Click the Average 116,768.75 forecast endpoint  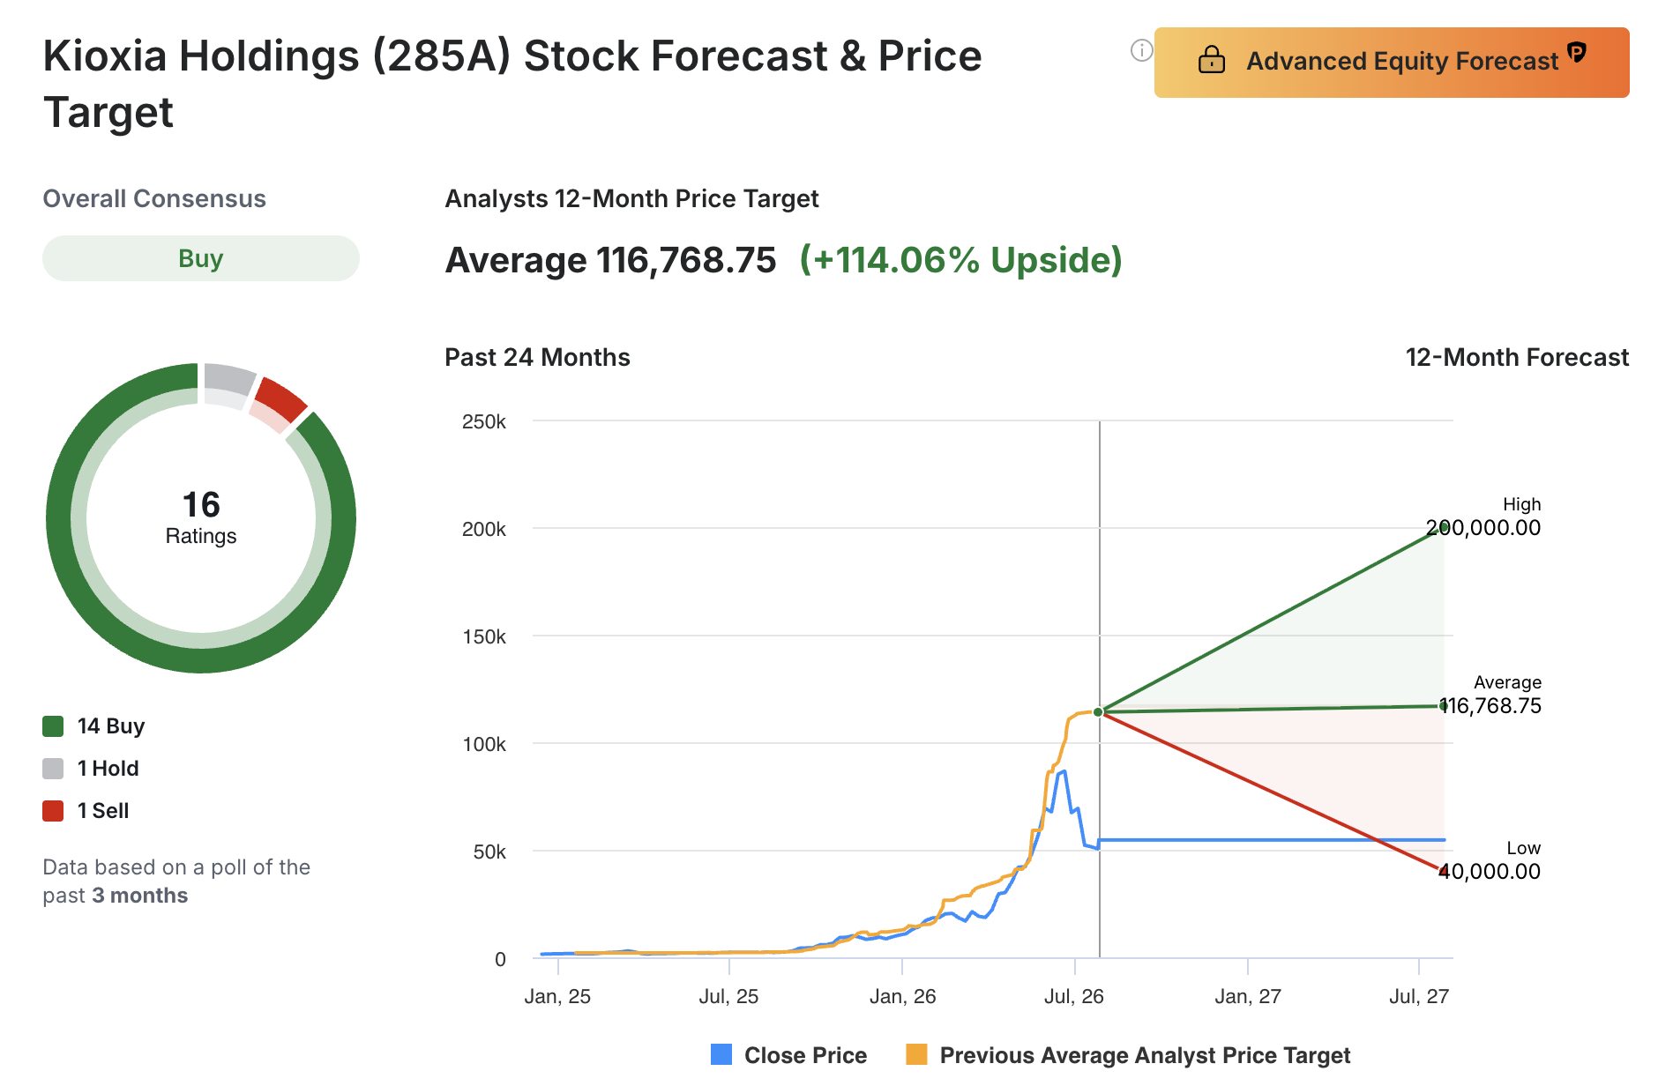point(1444,705)
